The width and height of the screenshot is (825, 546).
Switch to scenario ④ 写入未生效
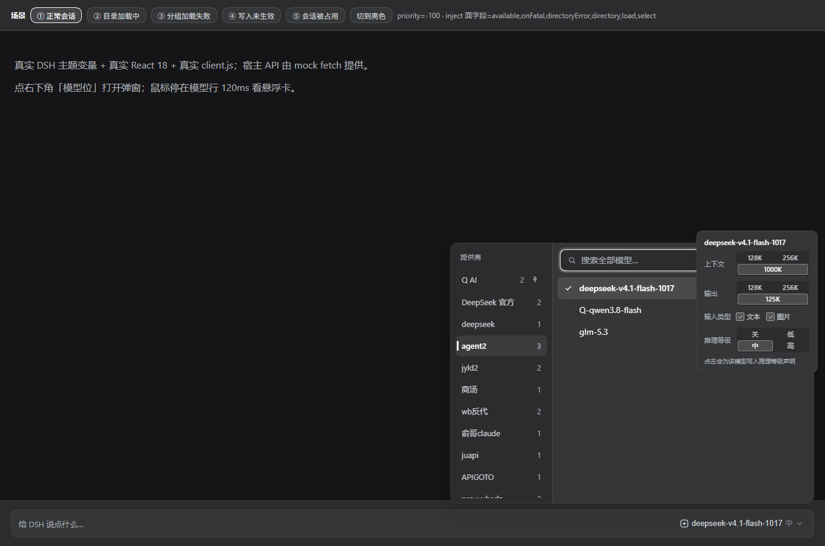(251, 16)
